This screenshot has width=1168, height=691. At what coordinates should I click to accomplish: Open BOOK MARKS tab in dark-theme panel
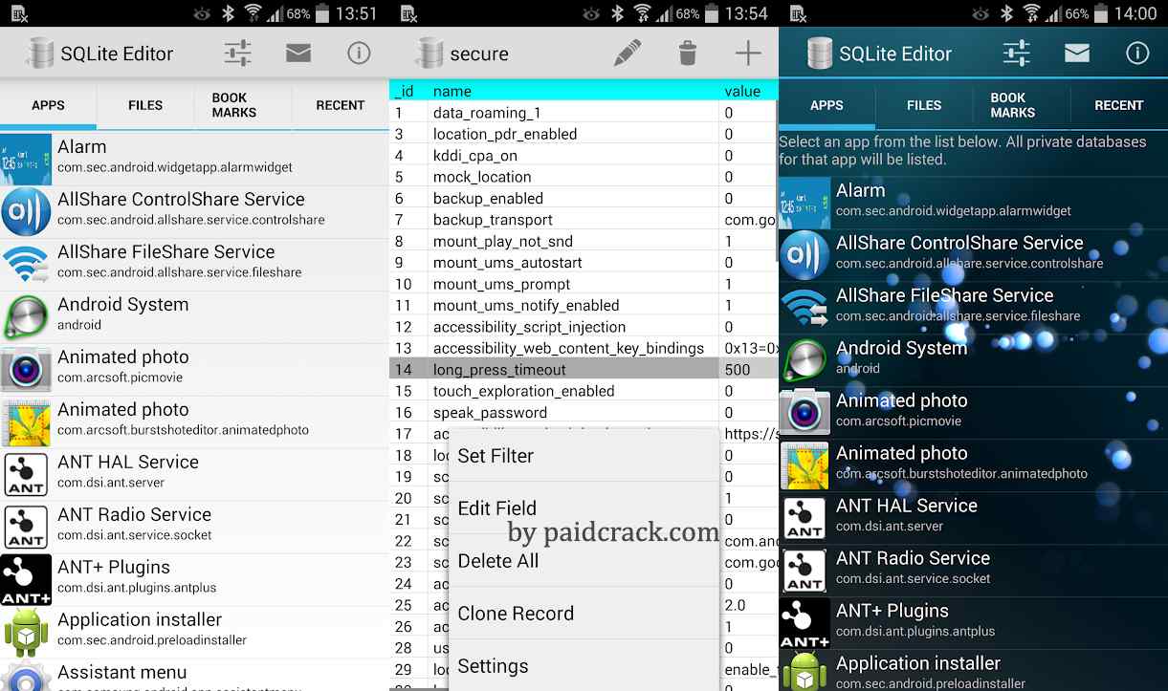point(1022,105)
